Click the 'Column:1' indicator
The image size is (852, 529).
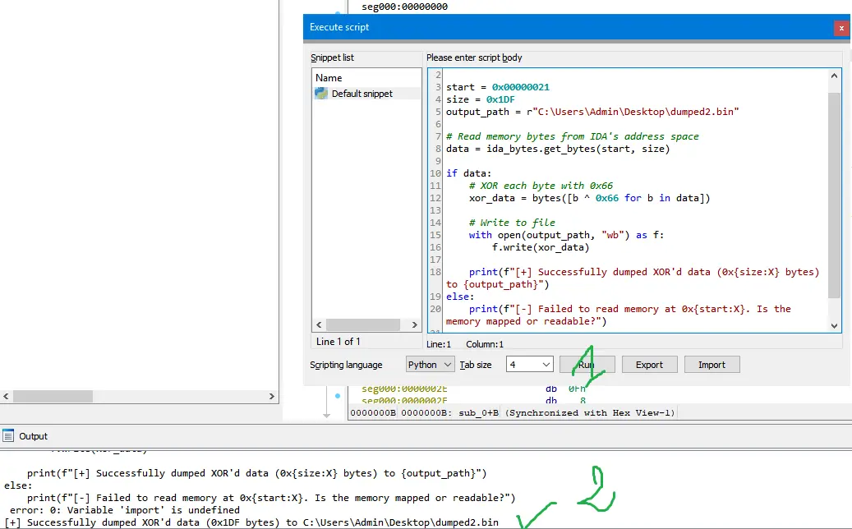pyautogui.click(x=485, y=344)
